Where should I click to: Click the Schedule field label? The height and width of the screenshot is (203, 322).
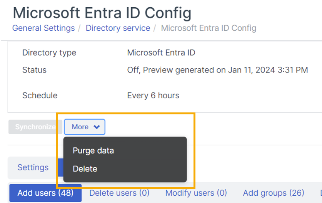40,95
